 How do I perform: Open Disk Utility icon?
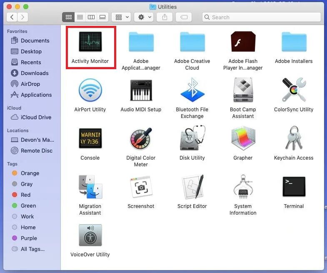coord(192,138)
